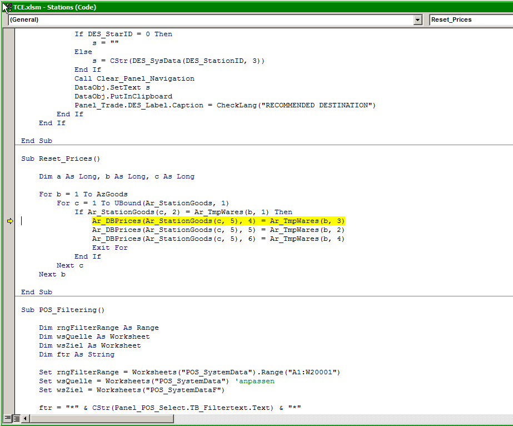Switch to Full Module View button
Viewport: 513px width, 426px height.
[x=16, y=418]
